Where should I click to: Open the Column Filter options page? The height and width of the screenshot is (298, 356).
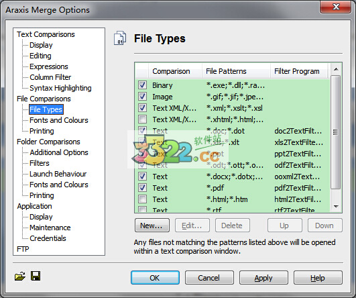click(50, 77)
